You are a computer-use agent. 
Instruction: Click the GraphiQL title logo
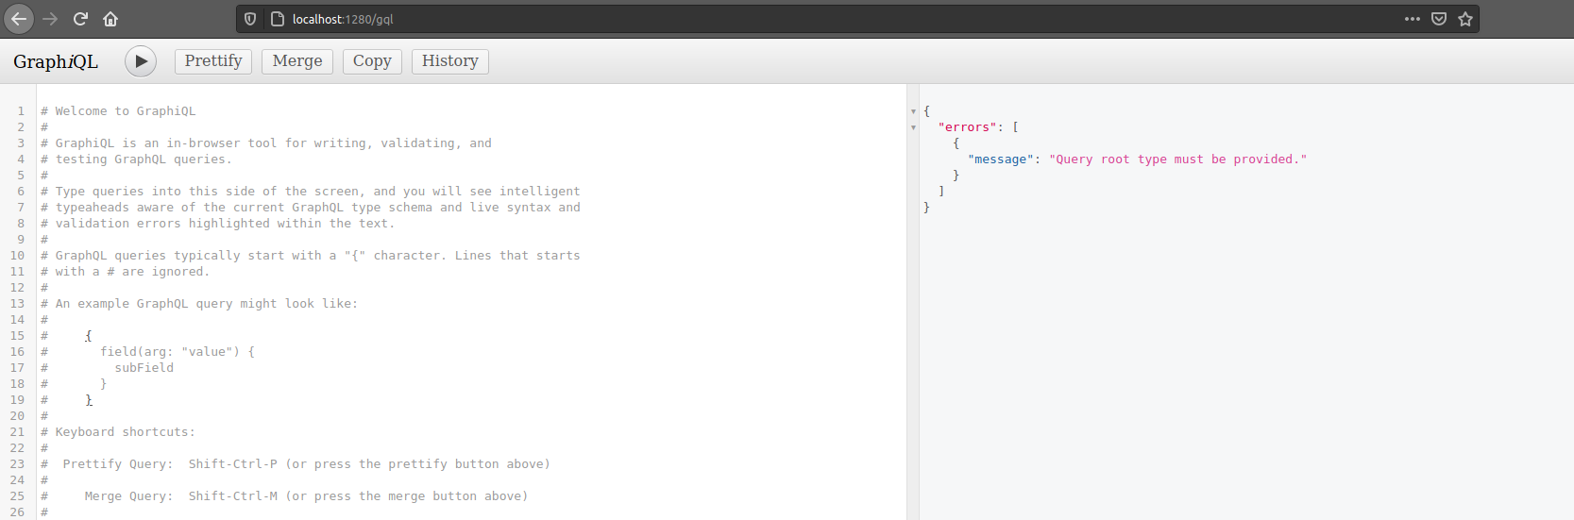tap(56, 61)
